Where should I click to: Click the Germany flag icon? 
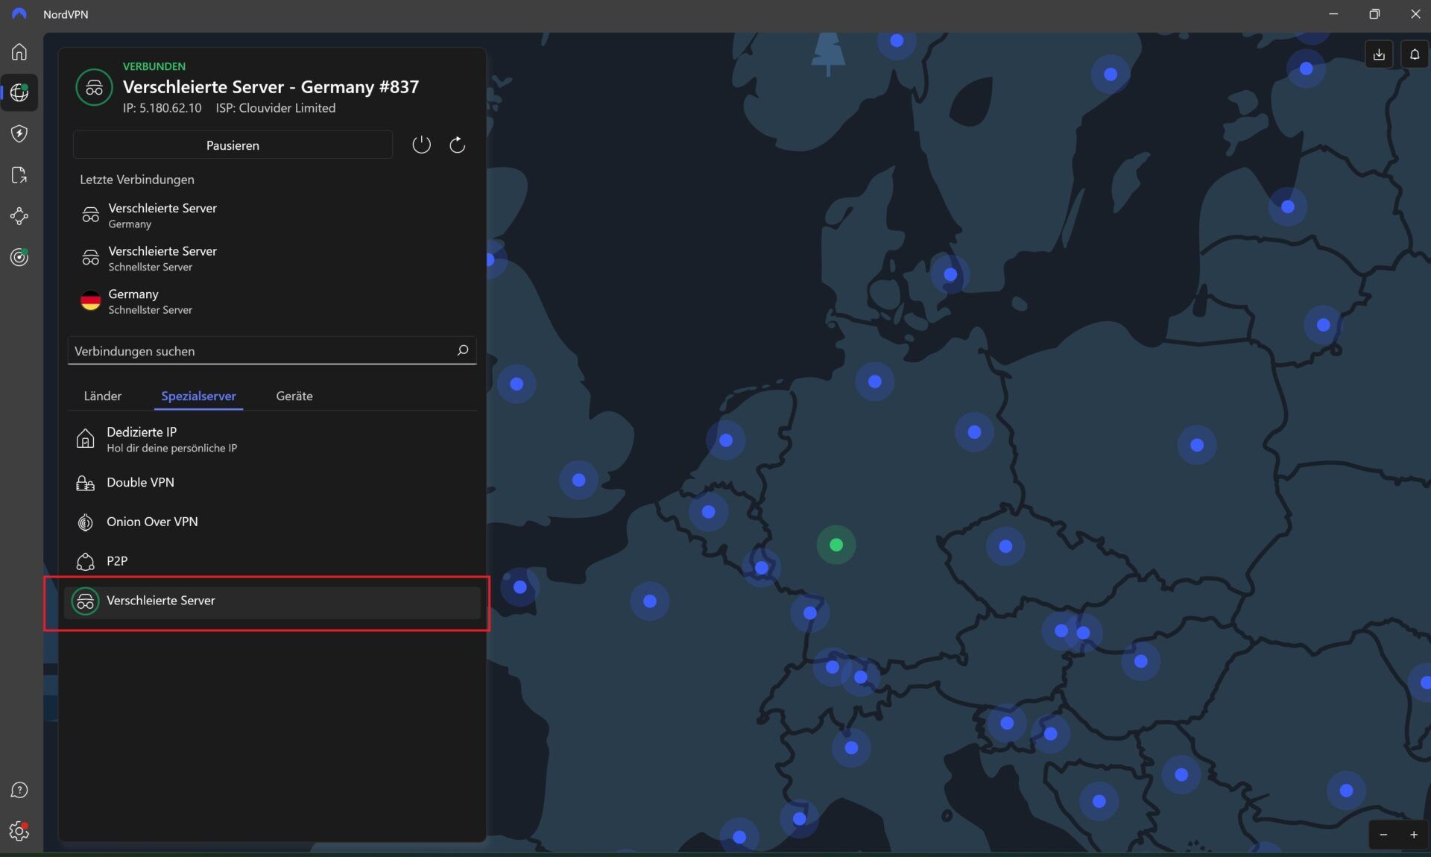tap(91, 301)
